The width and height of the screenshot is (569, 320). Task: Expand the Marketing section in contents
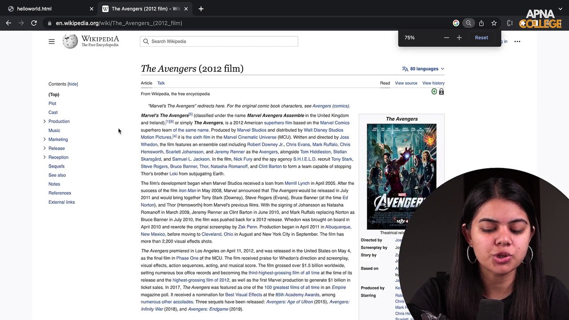coord(44,139)
